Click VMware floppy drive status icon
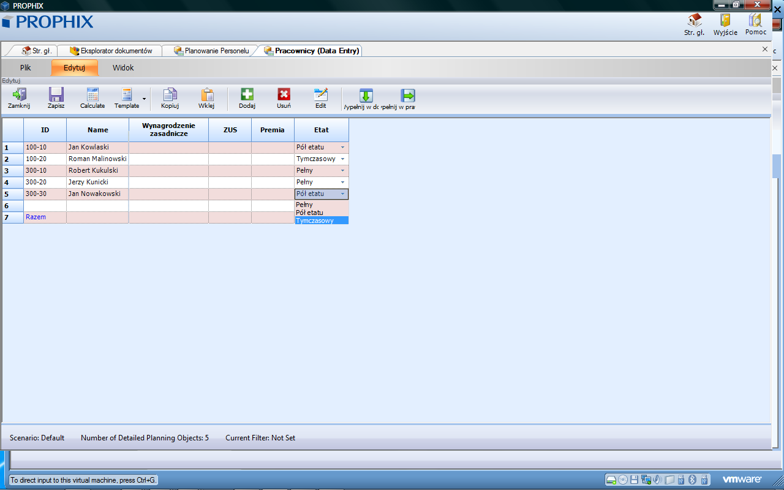Image resolution: width=784 pixels, height=490 pixels. [x=635, y=480]
